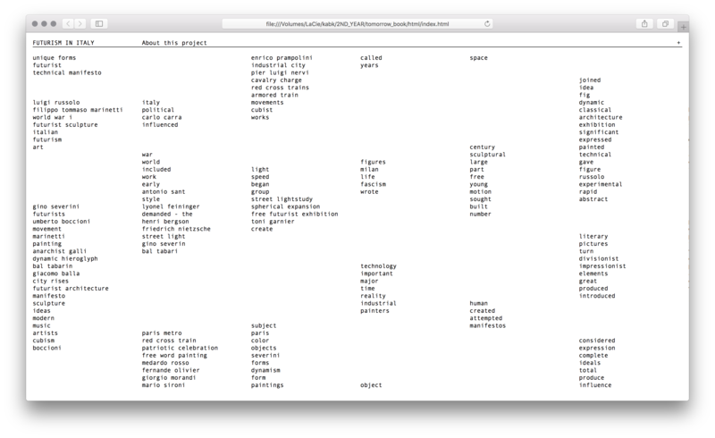The height and width of the screenshot is (438, 715).
Task: Click 'armored train' entry
Action: (x=274, y=95)
